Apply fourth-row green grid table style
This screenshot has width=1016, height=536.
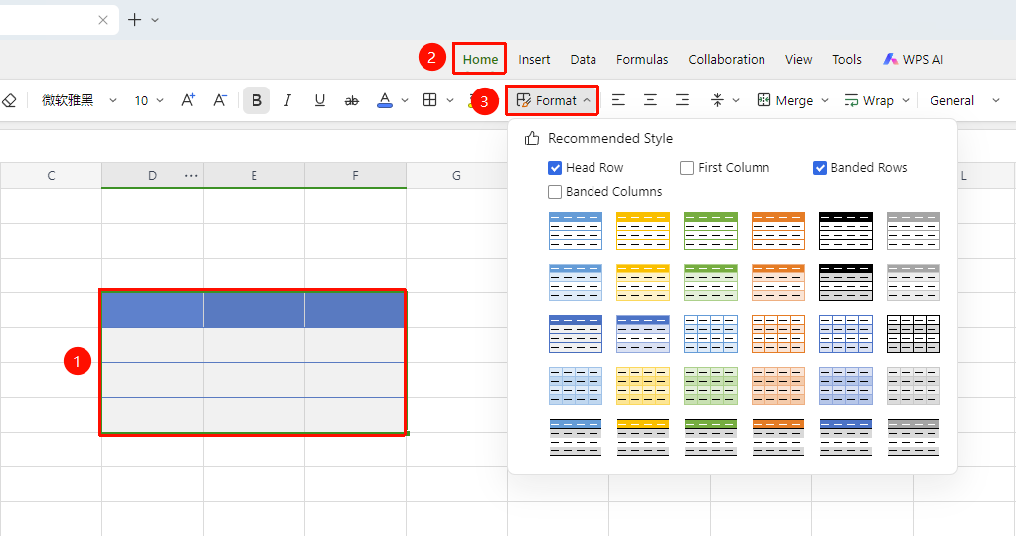(711, 386)
